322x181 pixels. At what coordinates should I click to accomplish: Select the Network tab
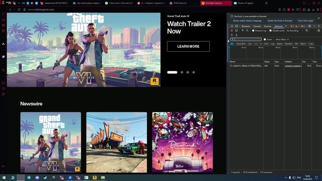click(279, 26)
